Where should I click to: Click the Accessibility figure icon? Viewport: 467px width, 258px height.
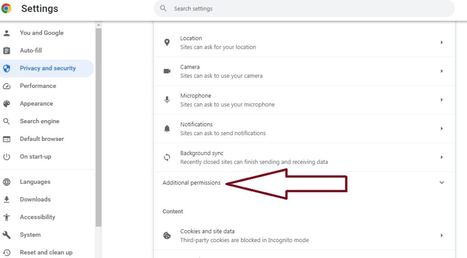coord(6,218)
